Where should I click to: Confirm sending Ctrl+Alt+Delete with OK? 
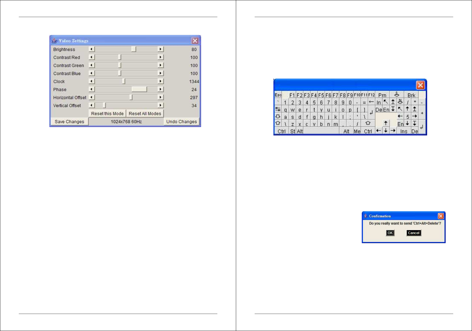tap(390, 233)
